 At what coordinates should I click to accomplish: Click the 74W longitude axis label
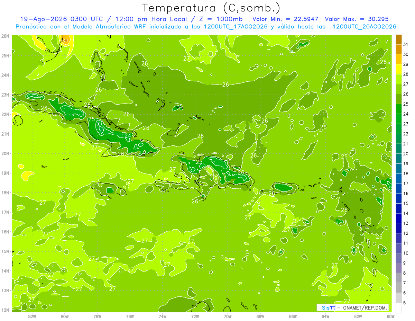163,316
